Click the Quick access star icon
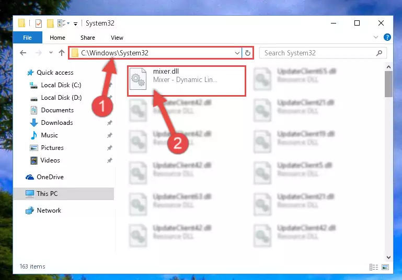 (x=30, y=73)
